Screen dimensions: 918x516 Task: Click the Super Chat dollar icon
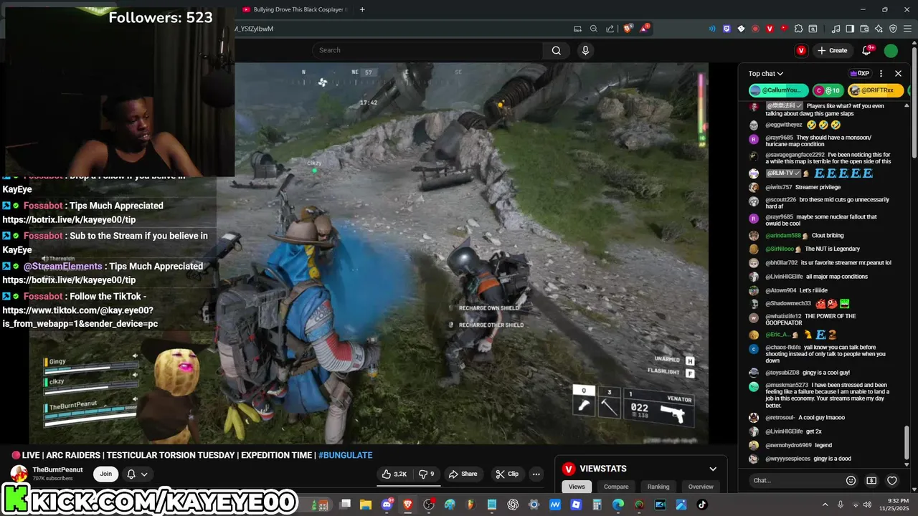coord(871,480)
